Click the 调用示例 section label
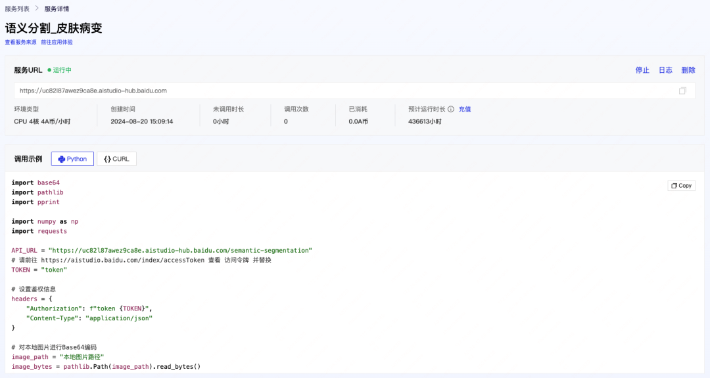This screenshot has width=710, height=378. tap(28, 159)
